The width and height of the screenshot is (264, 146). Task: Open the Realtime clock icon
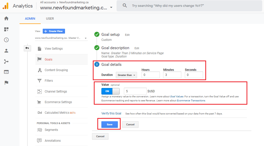(6, 40)
